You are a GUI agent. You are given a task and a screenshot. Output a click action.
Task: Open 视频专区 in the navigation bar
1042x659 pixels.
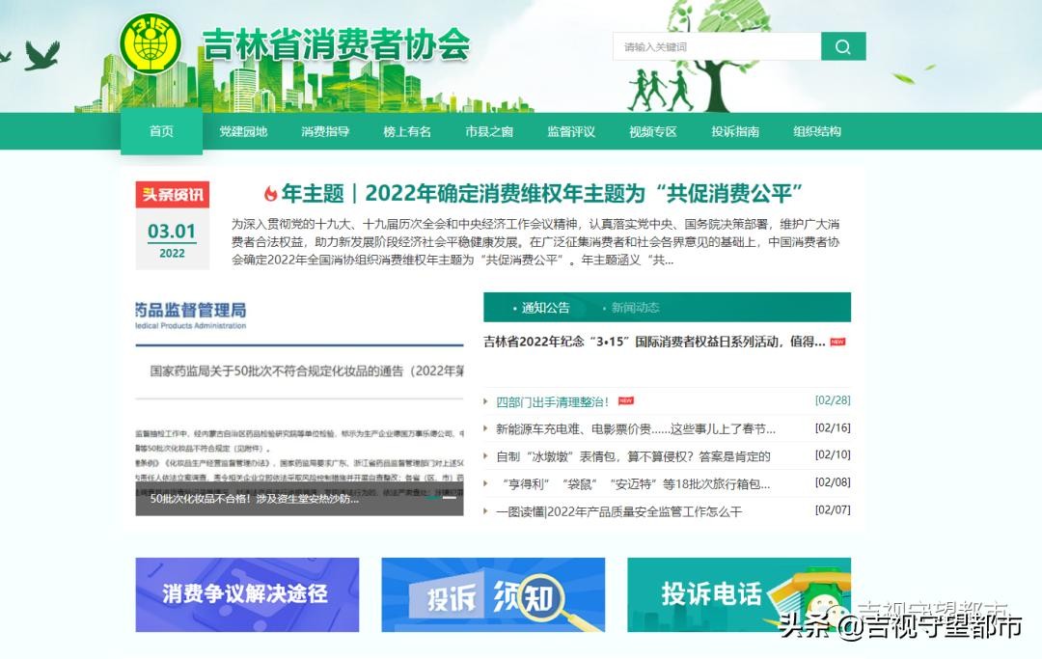point(653,132)
